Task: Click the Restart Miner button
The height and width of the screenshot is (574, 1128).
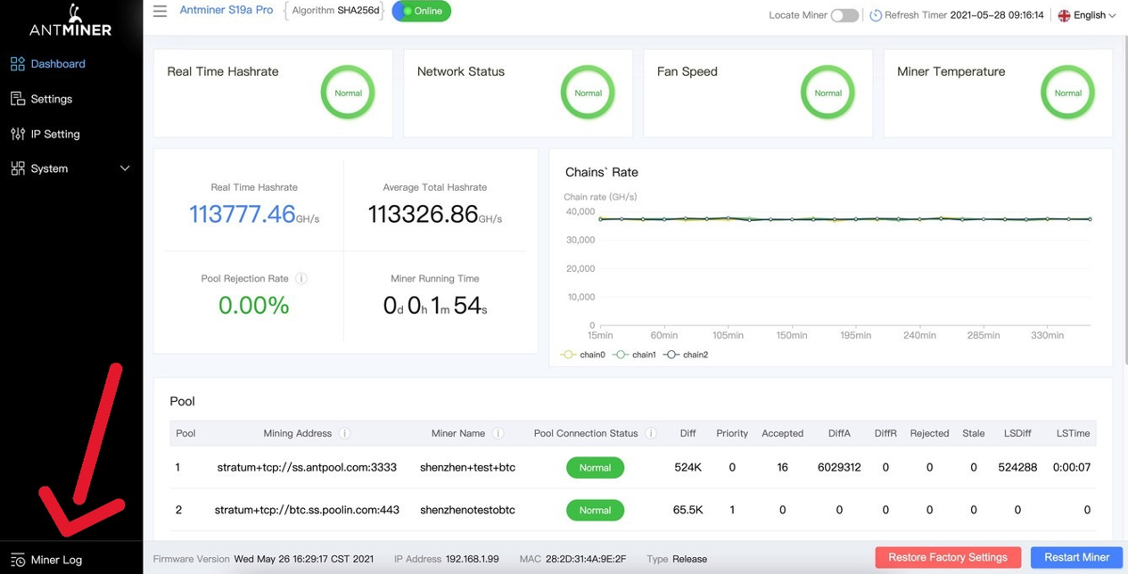Action: (x=1076, y=557)
